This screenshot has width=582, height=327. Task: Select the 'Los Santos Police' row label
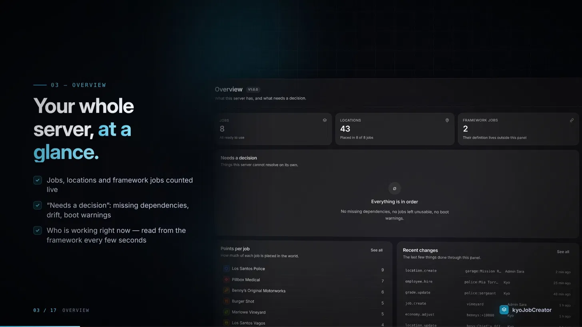tap(248, 269)
